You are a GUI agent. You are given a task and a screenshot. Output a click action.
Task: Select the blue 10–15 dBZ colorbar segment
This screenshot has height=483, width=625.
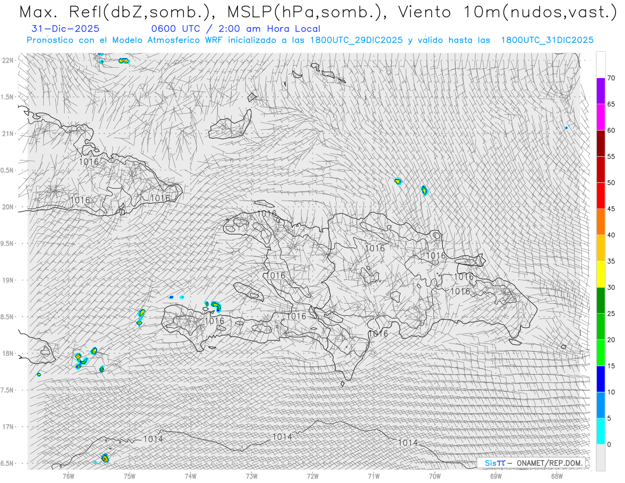[601, 379]
